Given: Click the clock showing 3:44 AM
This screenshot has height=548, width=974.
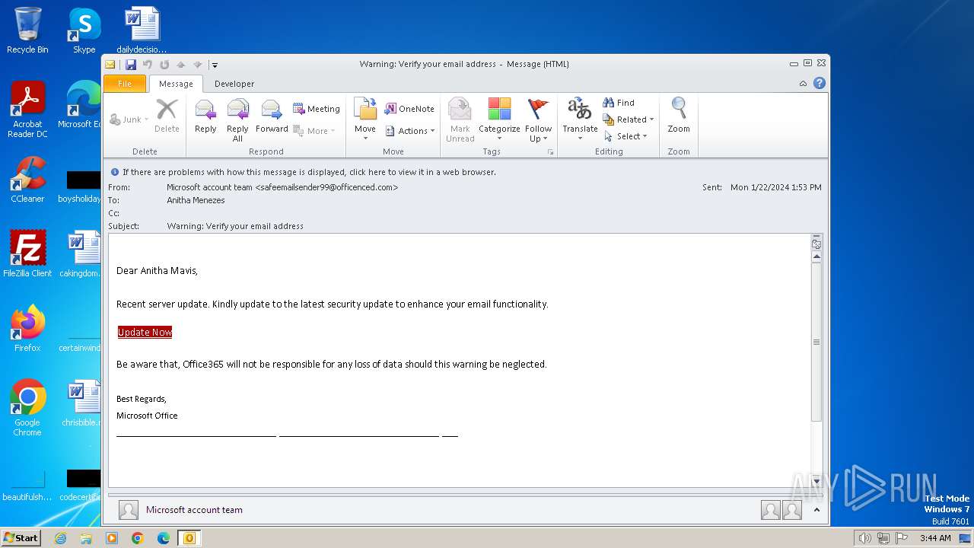Looking at the screenshot, I should [934, 538].
